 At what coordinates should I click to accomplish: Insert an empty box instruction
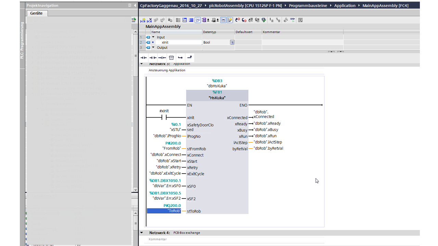click(171, 58)
